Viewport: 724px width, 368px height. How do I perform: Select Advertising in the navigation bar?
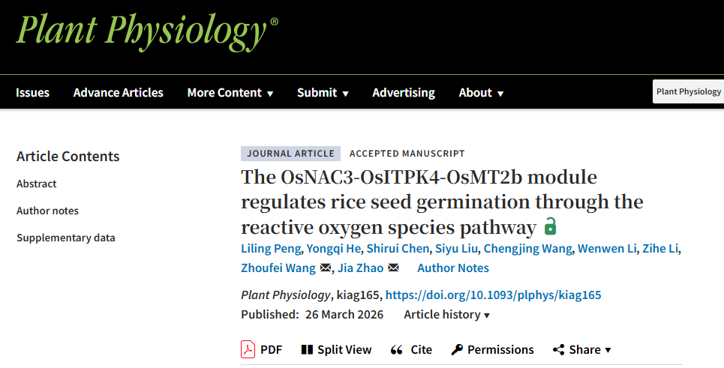click(x=404, y=93)
